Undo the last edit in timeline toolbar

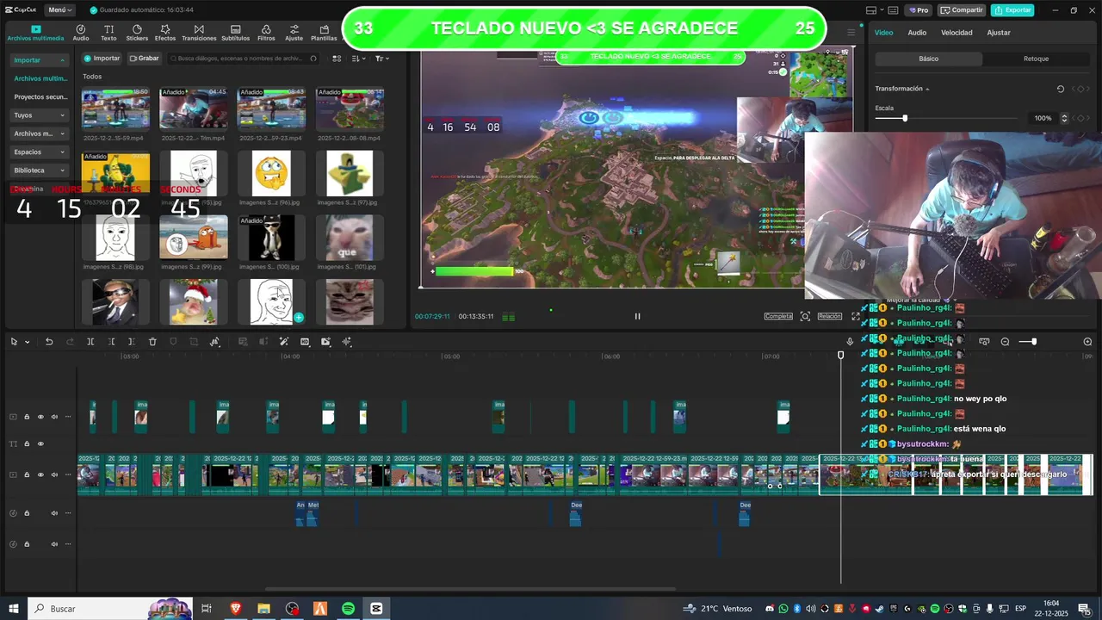tap(49, 342)
